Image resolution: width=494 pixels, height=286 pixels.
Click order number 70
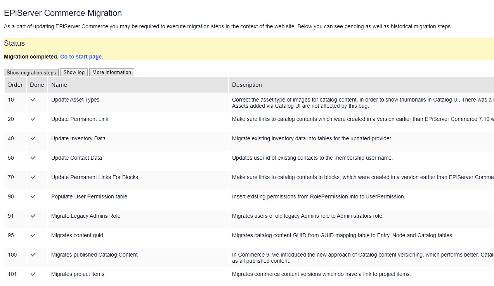click(x=11, y=177)
